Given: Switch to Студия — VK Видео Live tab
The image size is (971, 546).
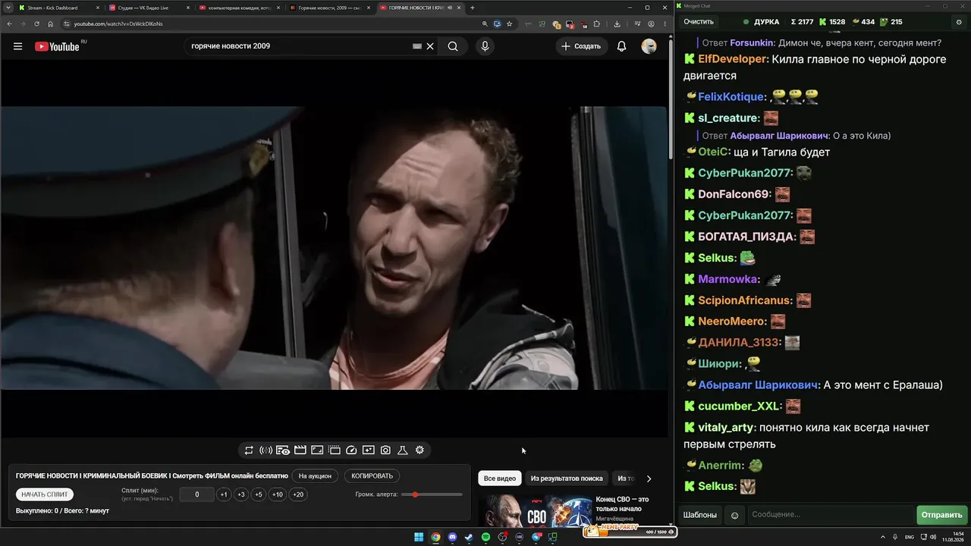Looking at the screenshot, I should [150, 8].
